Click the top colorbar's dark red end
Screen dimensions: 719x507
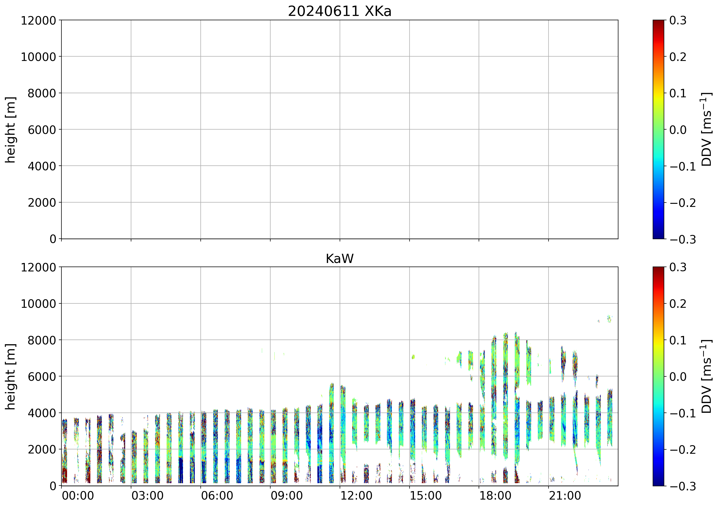(658, 23)
